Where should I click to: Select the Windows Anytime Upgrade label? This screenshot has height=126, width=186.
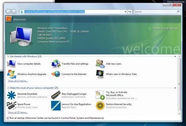pos(32,74)
